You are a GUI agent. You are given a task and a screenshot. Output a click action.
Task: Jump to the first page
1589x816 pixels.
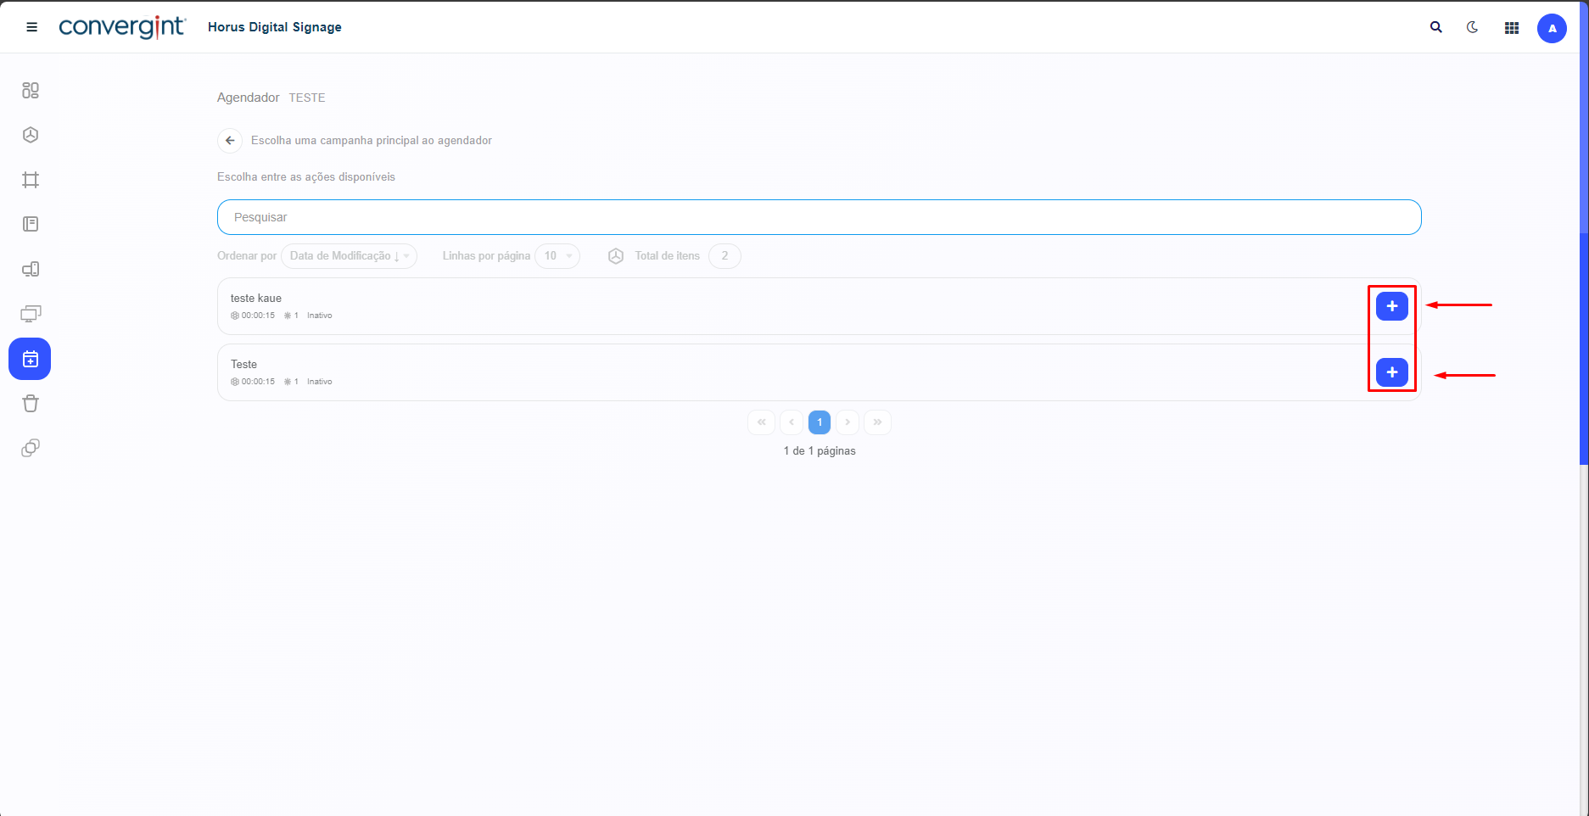pyautogui.click(x=761, y=422)
